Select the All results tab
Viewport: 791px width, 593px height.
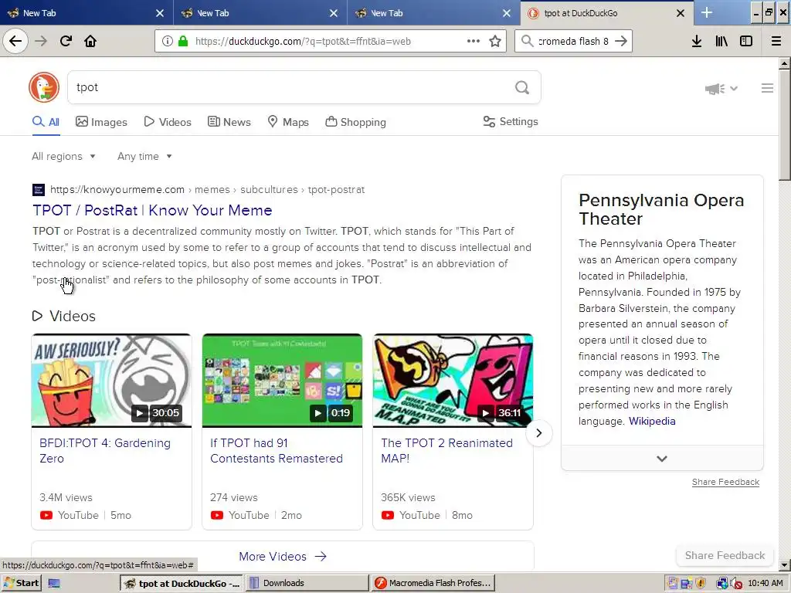[x=46, y=122]
